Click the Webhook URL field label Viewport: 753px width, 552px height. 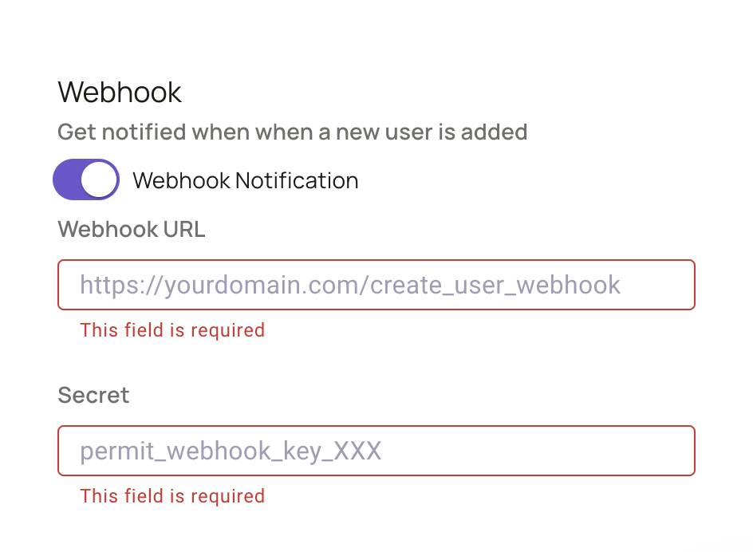pyautogui.click(x=131, y=230)
